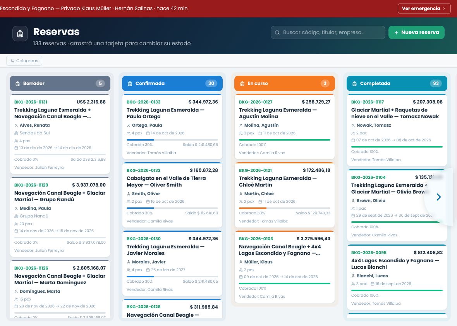Click the Borrador column header icon

pos(17,84)
